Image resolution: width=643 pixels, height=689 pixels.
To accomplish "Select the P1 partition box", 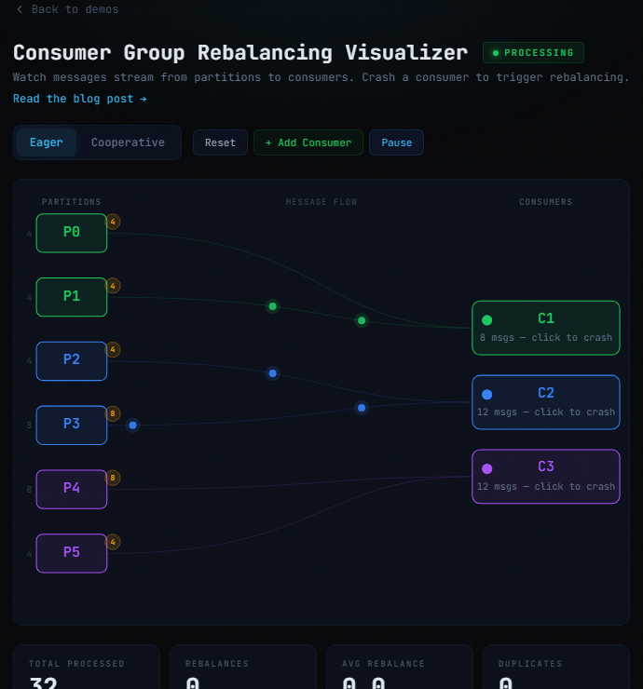I will click(x=72, y=297).
